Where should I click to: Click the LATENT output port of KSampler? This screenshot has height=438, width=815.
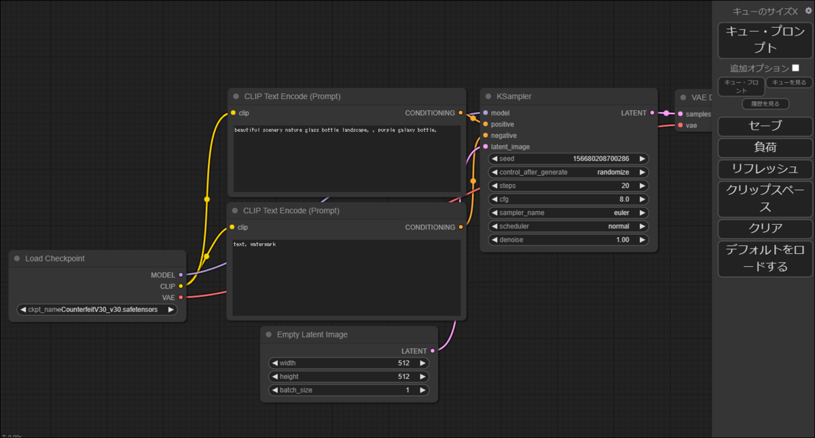pyautogui.click(x=652, y=113)
